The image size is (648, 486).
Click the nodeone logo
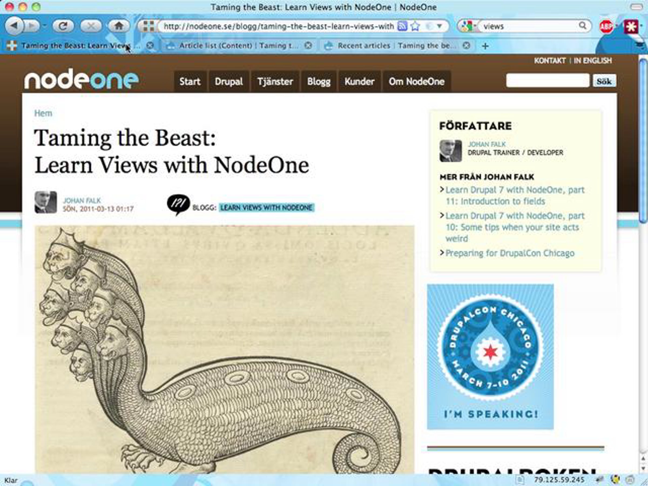click(x=81, y=79)
